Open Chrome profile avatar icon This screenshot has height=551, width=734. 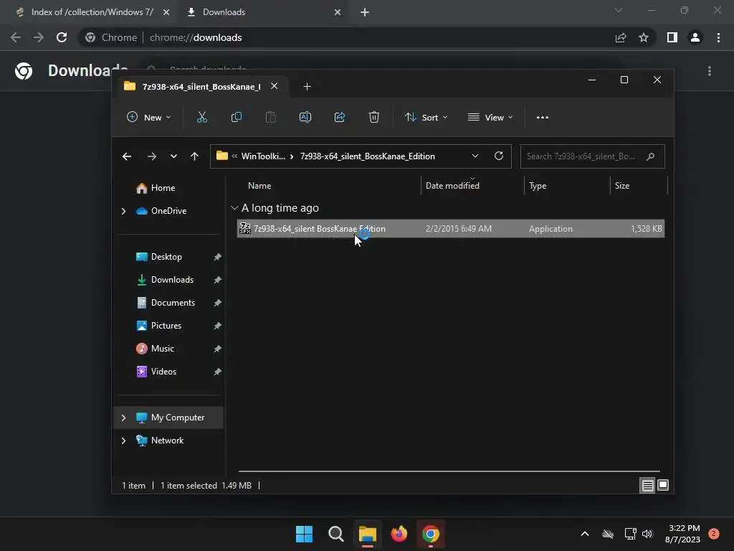[695, 37]
